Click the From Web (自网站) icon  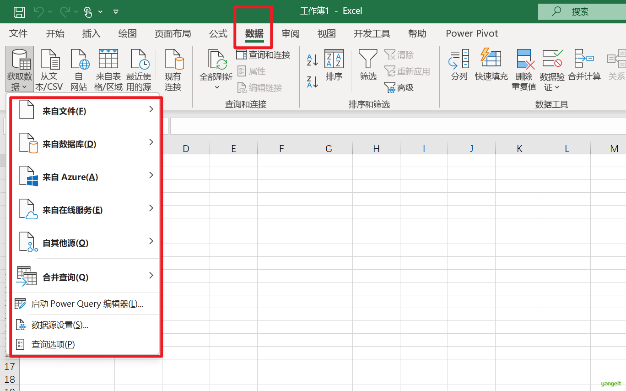tap(79, 60)
